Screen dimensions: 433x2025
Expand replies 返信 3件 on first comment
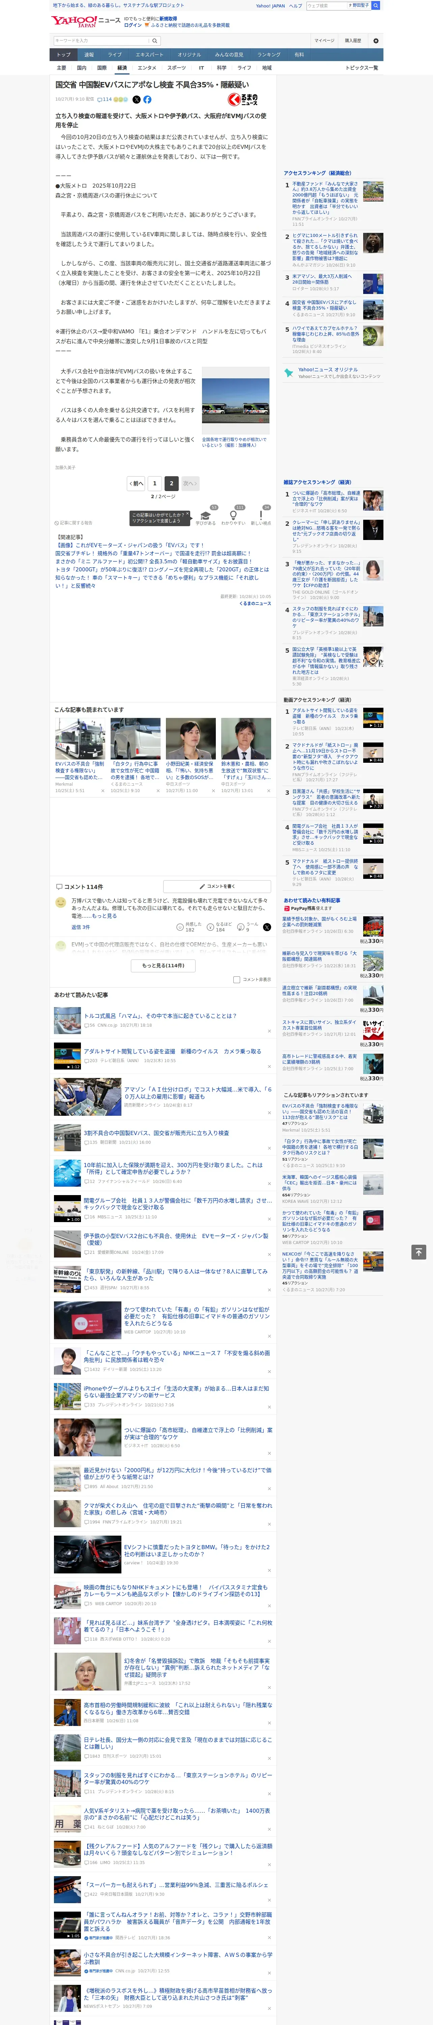[80, 927]
